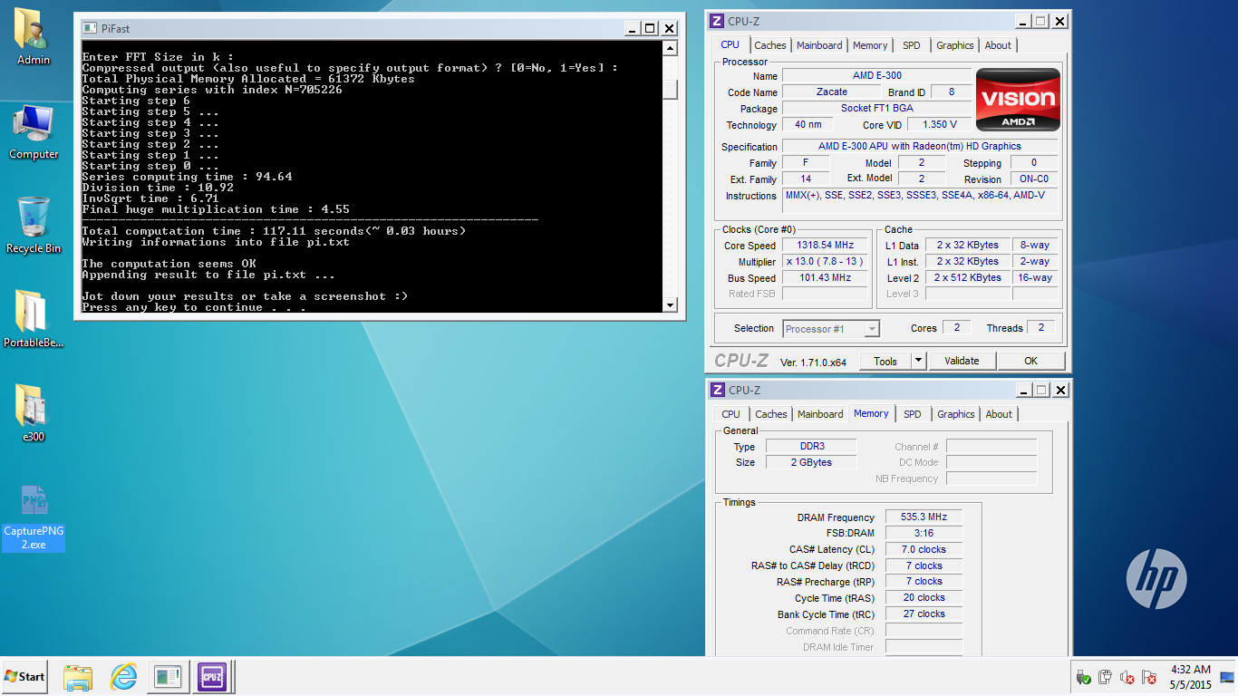
Task: Click the Specification AMD E-300 APU field
Action: coord(919,146)
